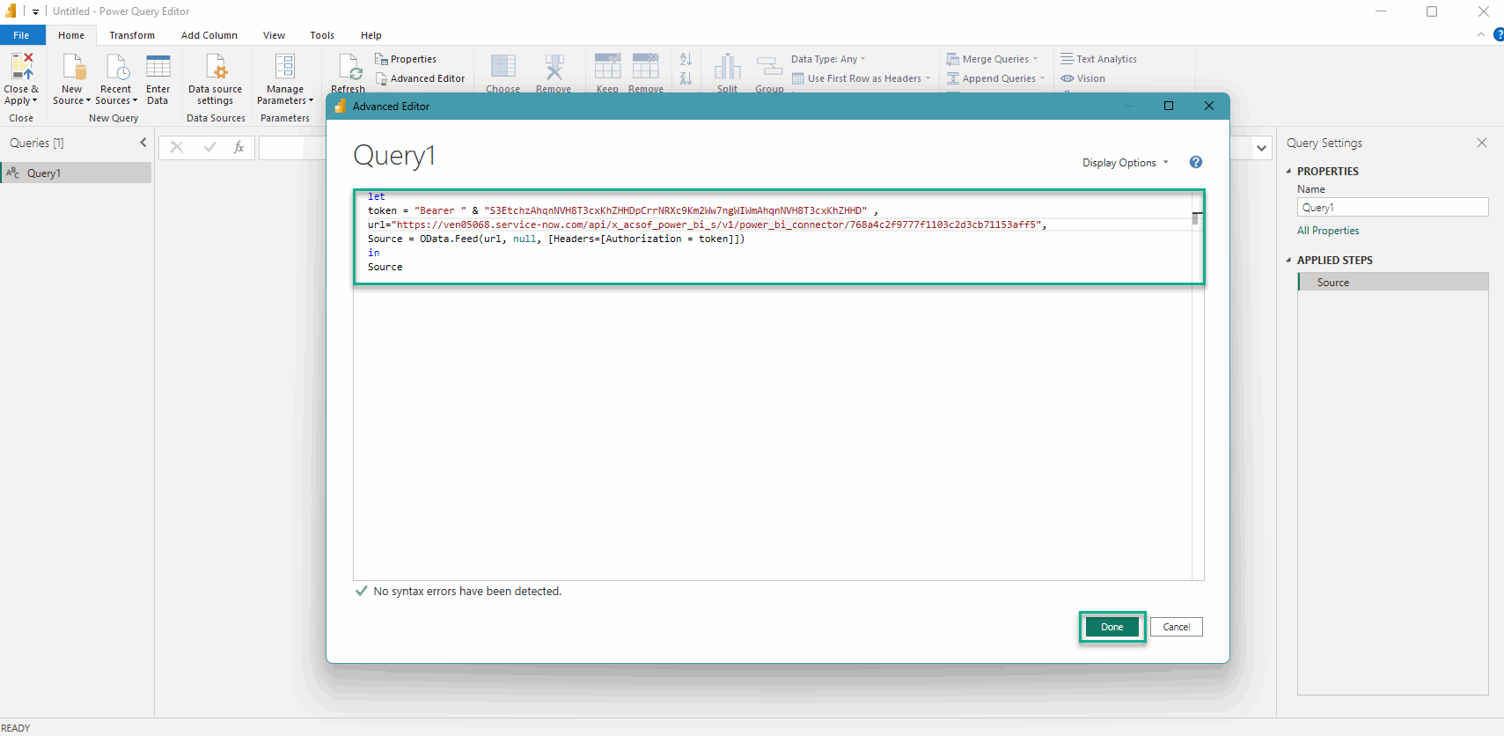
Task: Switch to Home ribbon tab
Action: [71, 35]
